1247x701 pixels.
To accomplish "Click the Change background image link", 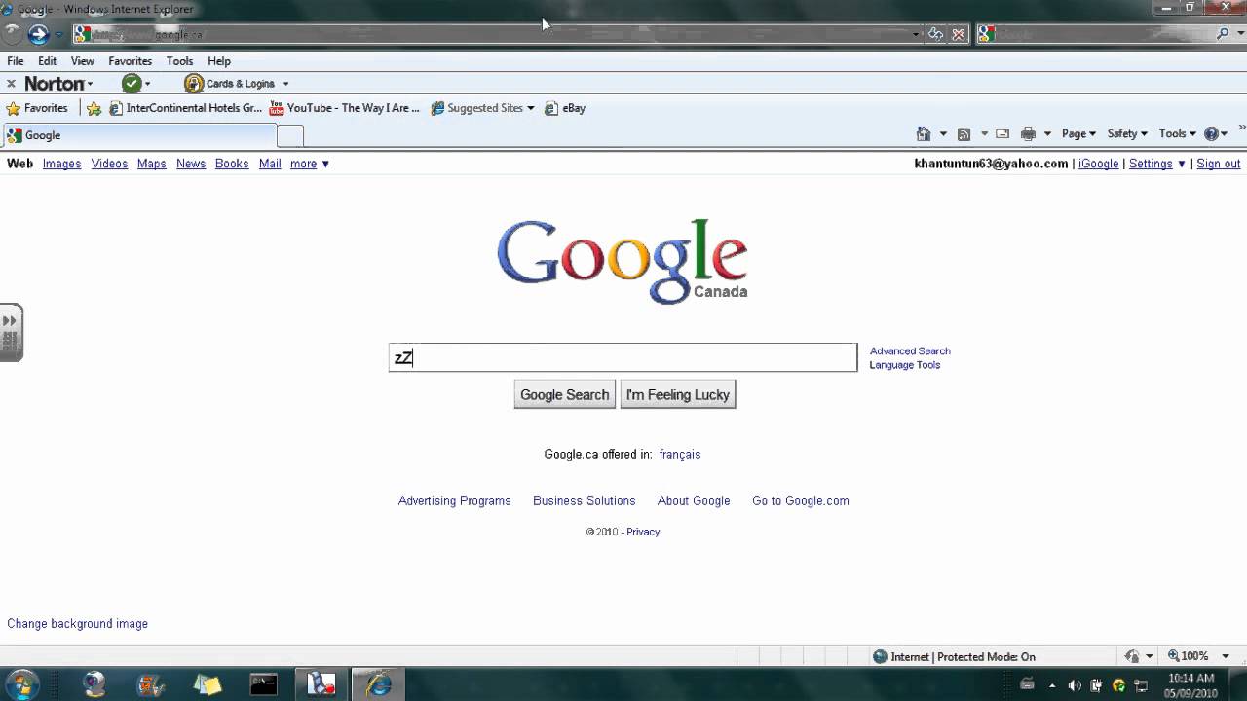I will pyautogui.click(x=78, y=623).
